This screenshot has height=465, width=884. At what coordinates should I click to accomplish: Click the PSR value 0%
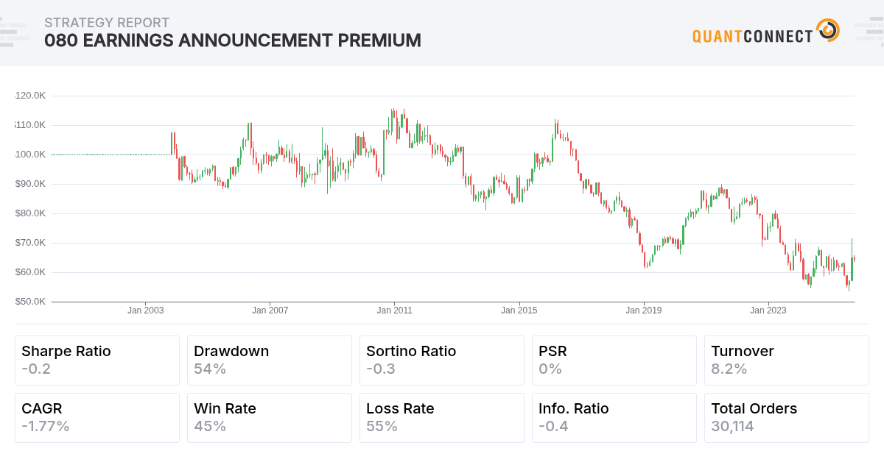550,369
